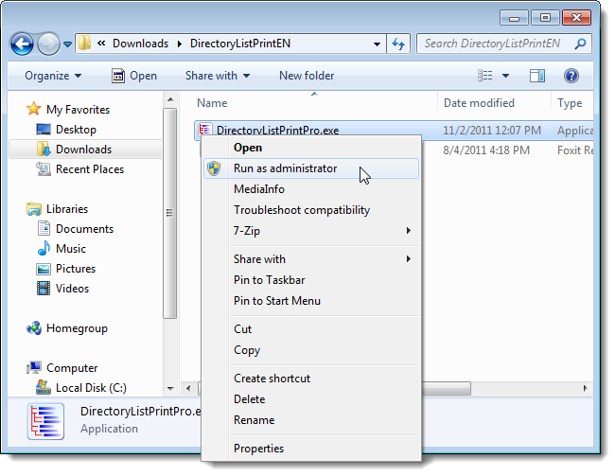615x476 pixels.
Task: Click the Forward navigation arrow
Action: [x=48, y=44]
